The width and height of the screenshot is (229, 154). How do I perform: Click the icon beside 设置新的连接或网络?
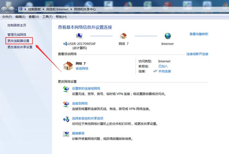pyautogui.click(x=66, y=89)
